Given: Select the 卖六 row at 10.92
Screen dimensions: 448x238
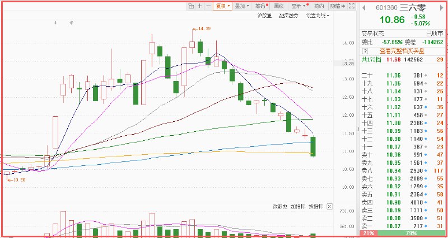Looking at the screenshot, I should (x=402, y=187).
